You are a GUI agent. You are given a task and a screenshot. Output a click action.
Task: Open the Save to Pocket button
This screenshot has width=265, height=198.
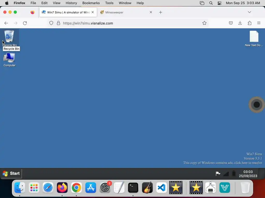(231, 23)
